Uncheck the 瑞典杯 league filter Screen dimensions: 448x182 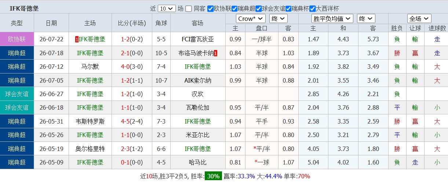coord(288,8)
